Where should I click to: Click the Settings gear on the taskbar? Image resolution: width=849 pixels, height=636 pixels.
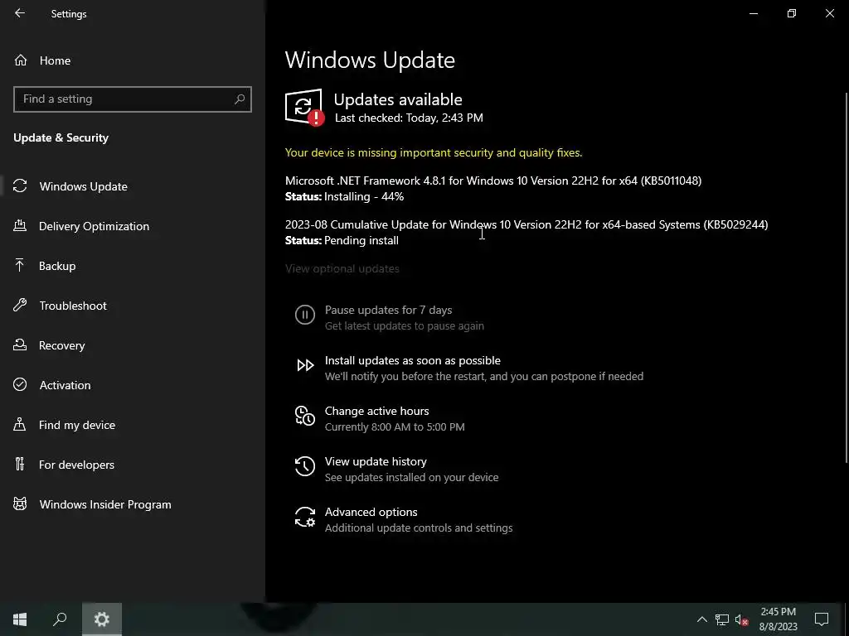[102, 619]
